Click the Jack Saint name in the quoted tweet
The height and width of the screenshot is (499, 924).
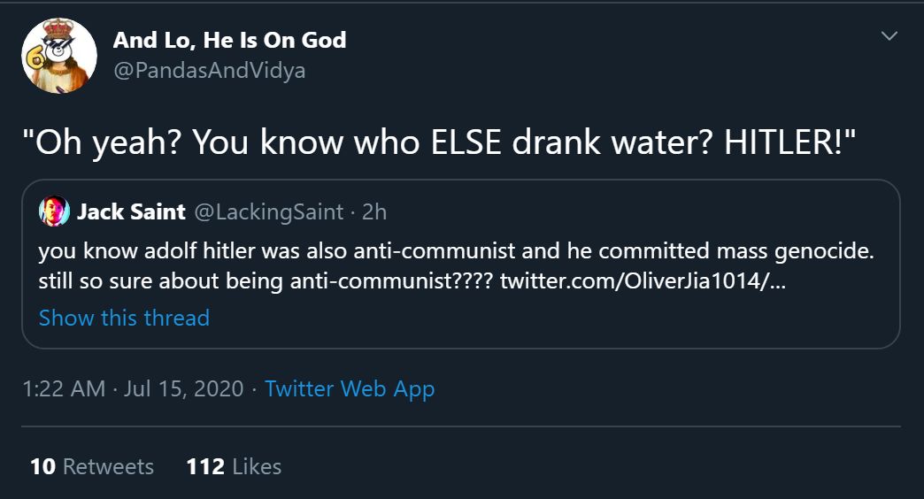click(x=131, y=212)
